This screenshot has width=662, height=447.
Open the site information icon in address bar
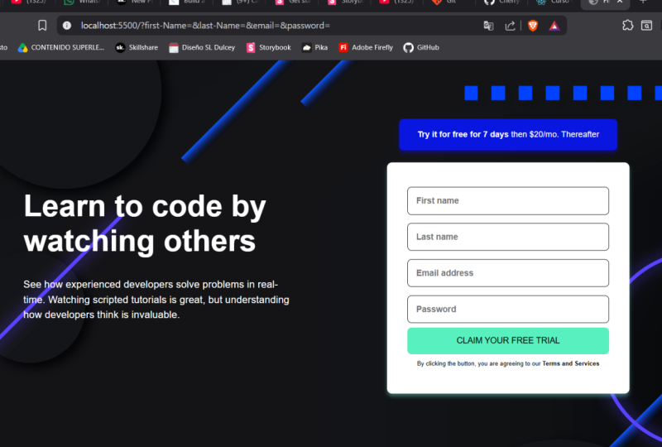point(67,26)
